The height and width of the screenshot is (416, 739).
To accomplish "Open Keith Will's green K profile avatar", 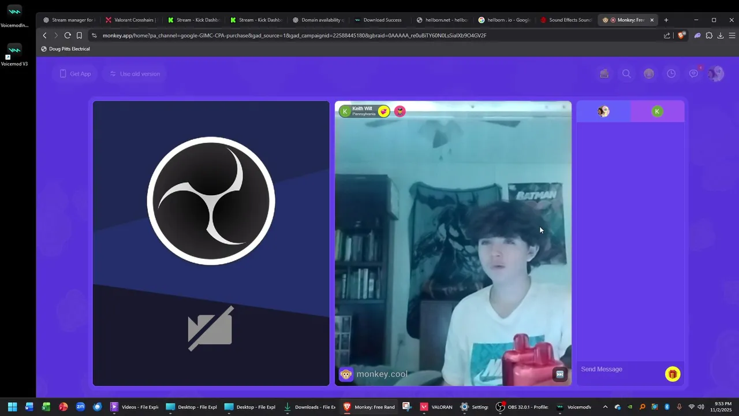I will pos(345,112).
